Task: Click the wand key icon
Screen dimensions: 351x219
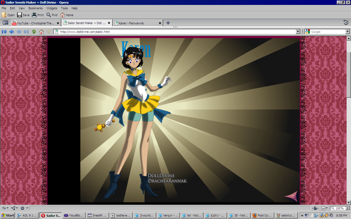Action: click(49, 32)
